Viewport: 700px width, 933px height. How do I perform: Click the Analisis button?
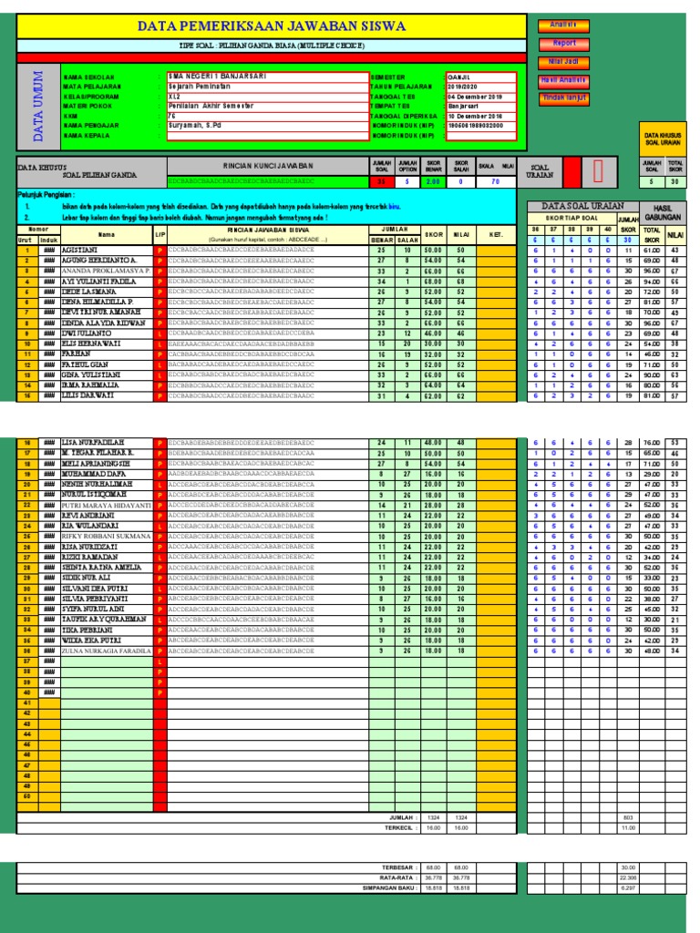563,26
